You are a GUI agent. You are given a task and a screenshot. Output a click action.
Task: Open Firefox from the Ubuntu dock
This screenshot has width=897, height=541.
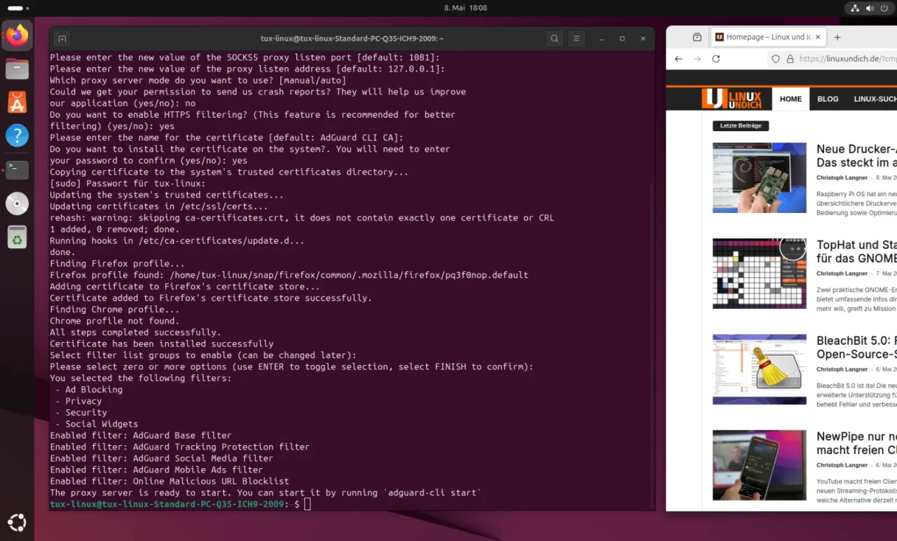point(17,35)
